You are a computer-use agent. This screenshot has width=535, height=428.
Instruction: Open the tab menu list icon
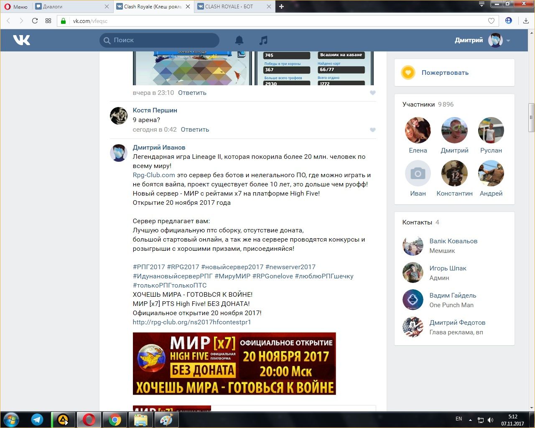click(481, 4)
